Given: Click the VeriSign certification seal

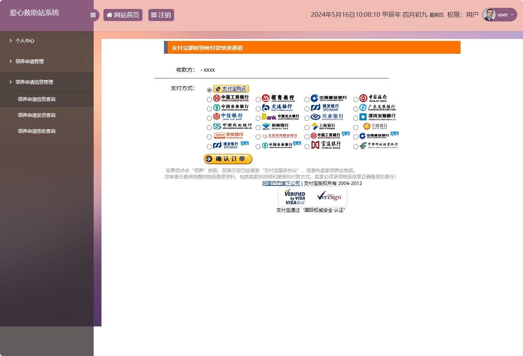Looking at the screenshot, I should [329, 197].
